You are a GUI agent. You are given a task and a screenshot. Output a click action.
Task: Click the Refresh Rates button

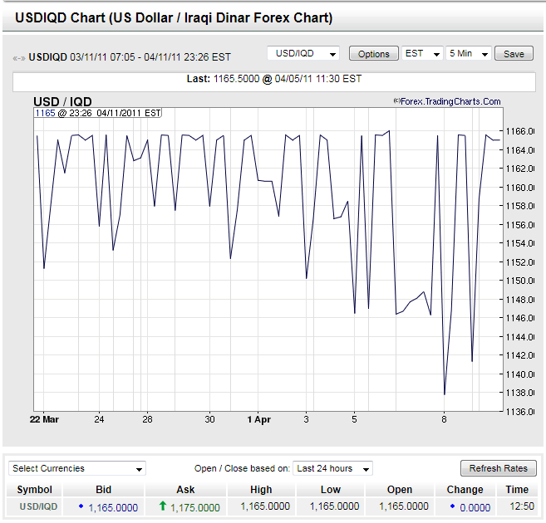(x=499, y=468)
